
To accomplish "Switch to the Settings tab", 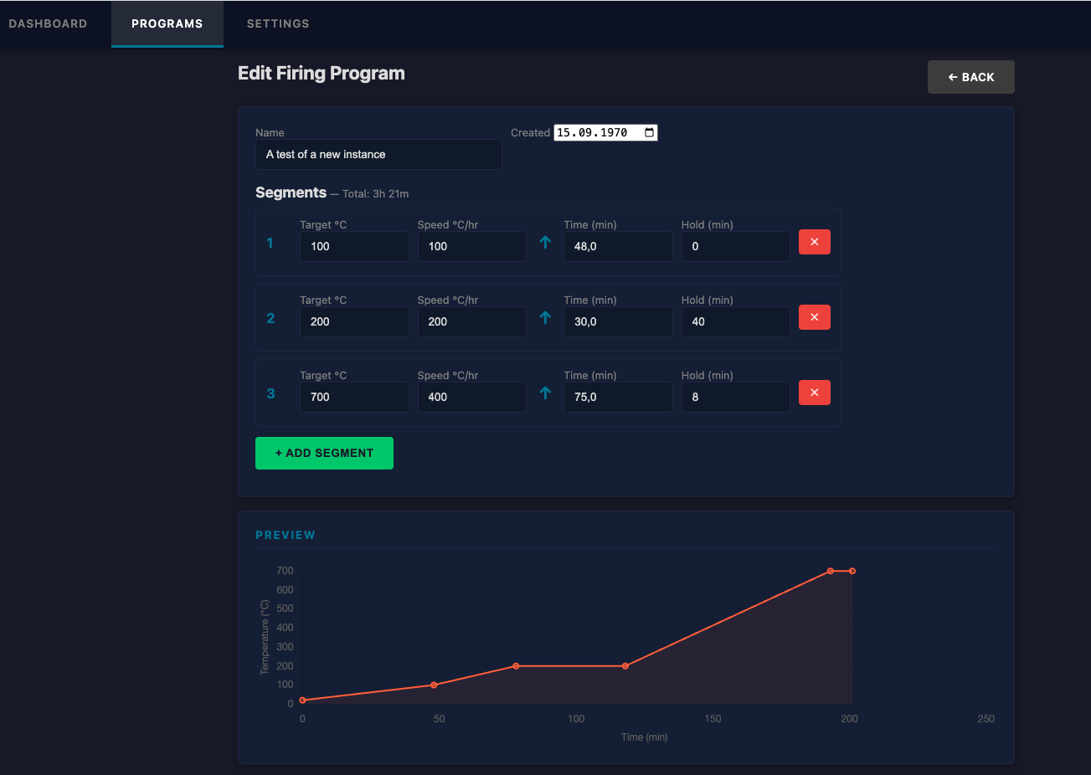I will pos(278,23).
